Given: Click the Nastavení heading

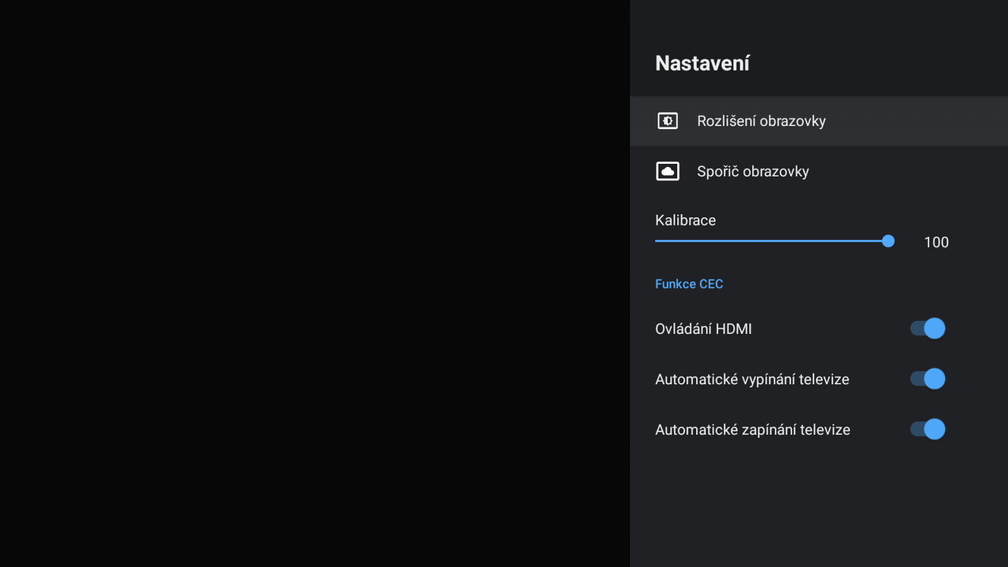Looking at the screenshot, I should click(x=702, y=62).
